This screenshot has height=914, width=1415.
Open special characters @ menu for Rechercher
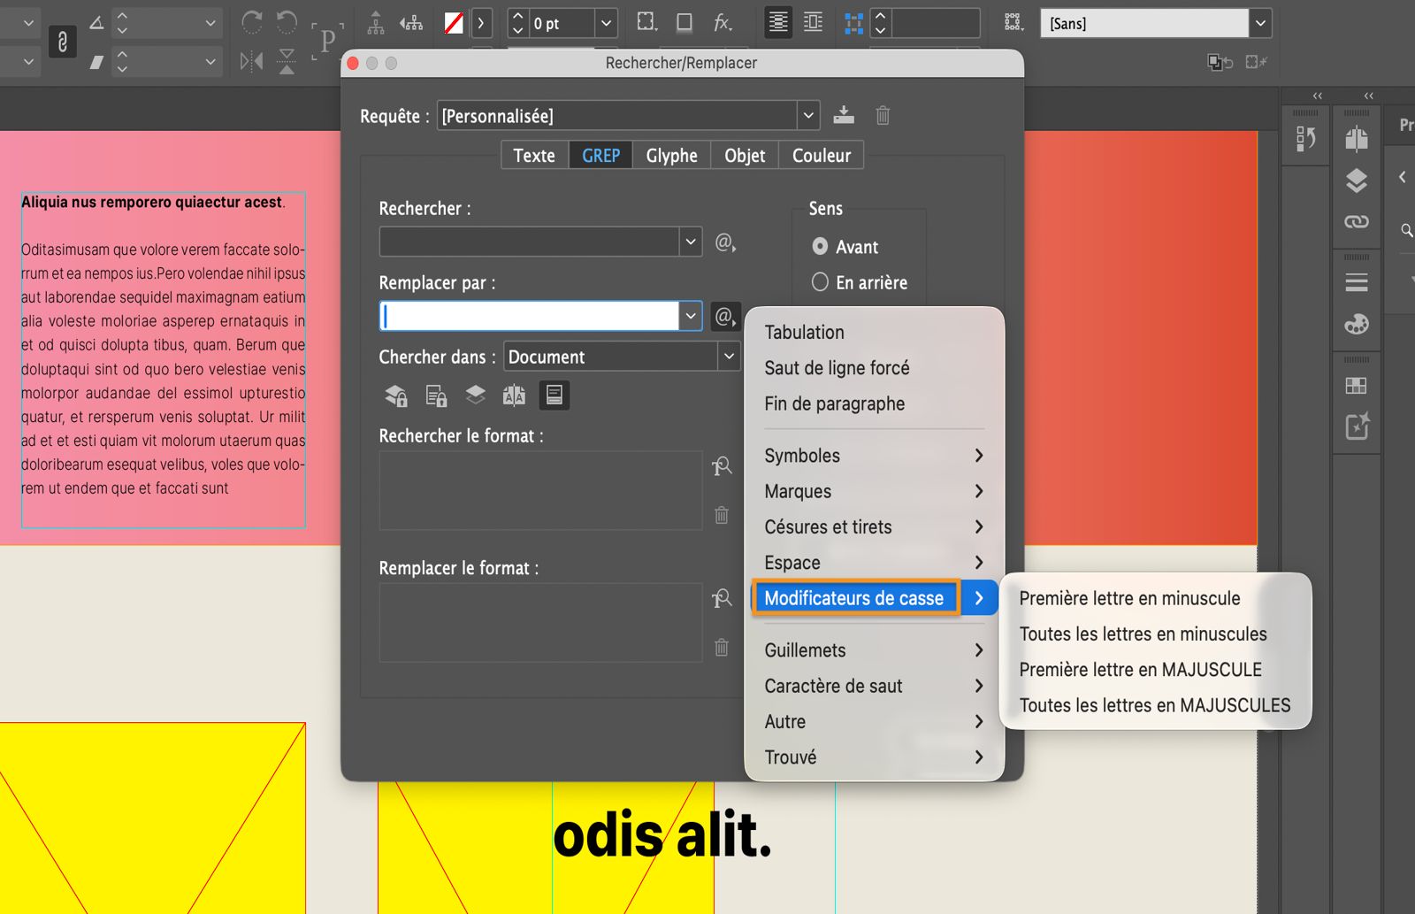(x=725, y=242)
